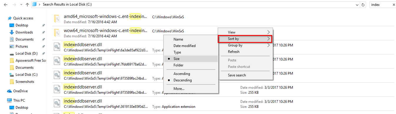
Task: Open Local Disk (C:) in sidebar
Action: (x=26, y=75)
